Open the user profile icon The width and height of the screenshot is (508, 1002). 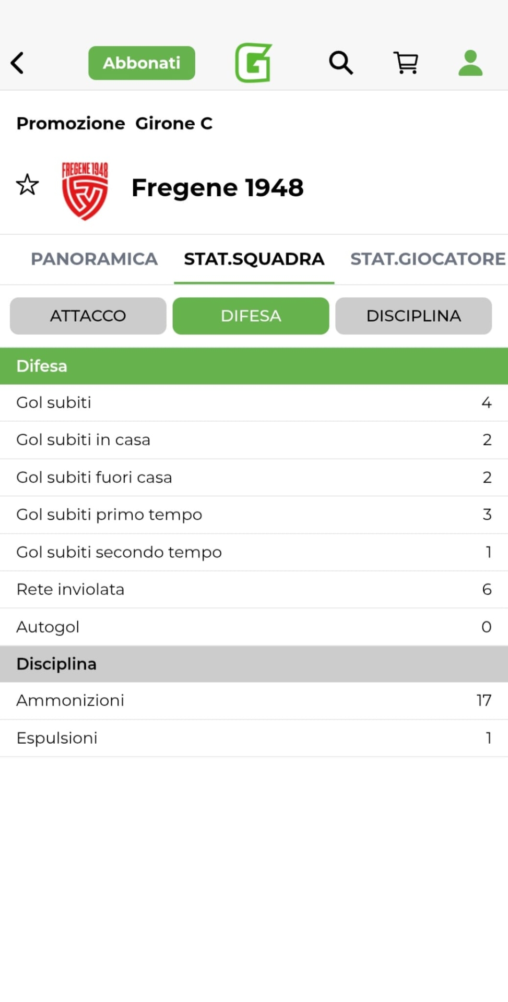[470, 63]
